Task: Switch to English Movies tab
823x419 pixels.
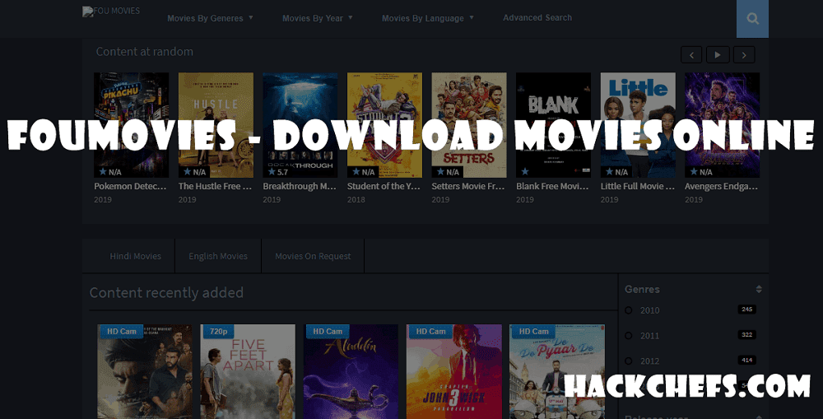Action: coord(218,256)
